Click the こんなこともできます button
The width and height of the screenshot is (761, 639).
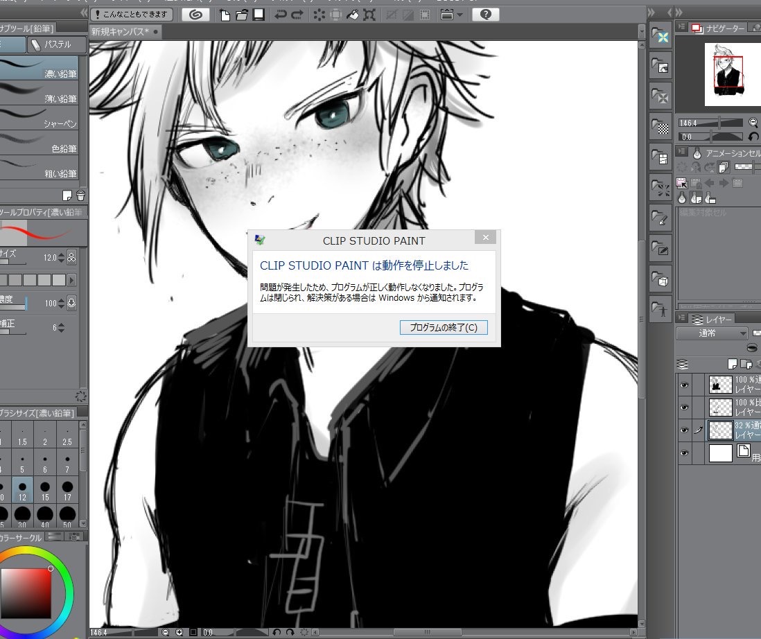click(x=132, y=14)
